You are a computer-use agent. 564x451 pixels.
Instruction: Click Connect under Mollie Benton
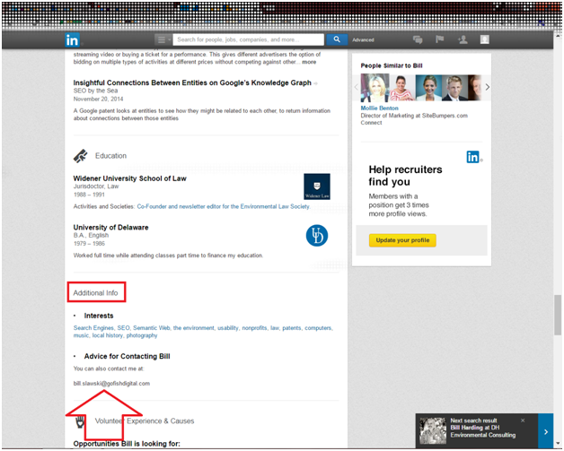(x=371, y=123)
